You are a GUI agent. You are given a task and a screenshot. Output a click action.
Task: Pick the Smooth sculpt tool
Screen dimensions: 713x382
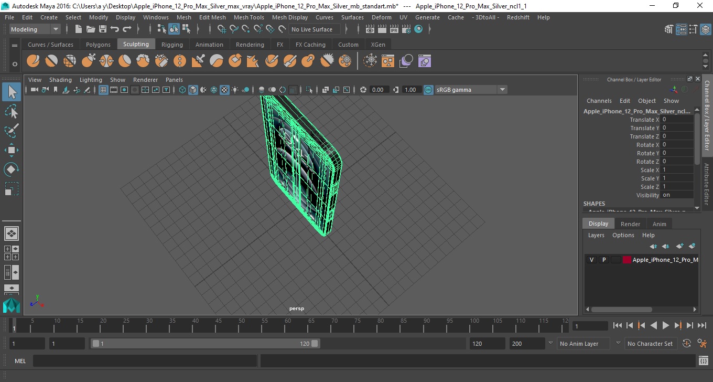51,61
